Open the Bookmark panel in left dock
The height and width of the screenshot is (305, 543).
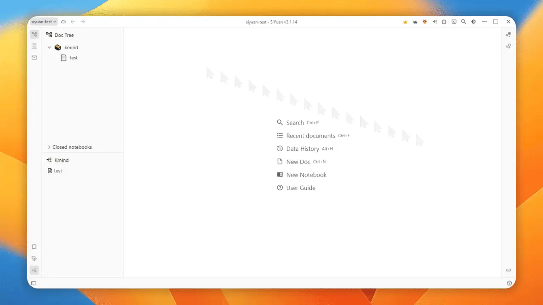pyautogui.click(x=34, y=247)
